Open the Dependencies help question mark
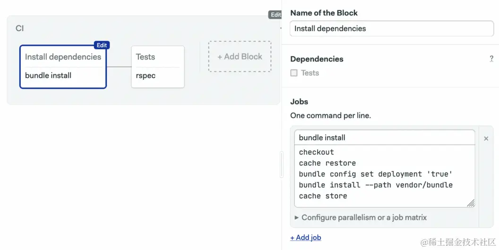 click(491, 59)
